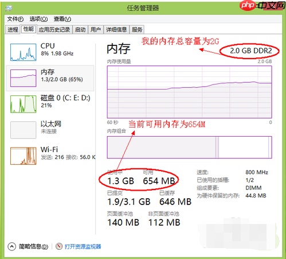Select 内存 1.3/2.0 GB (65%) entry

pos(50,78)
